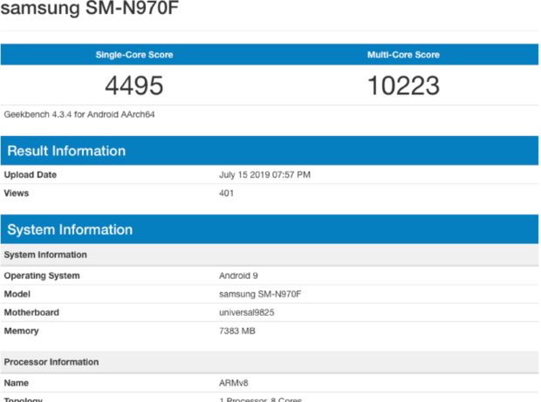Select the views count 401
Image resolution: width=541 pixels, height=402 pixels.
[226, 193]
